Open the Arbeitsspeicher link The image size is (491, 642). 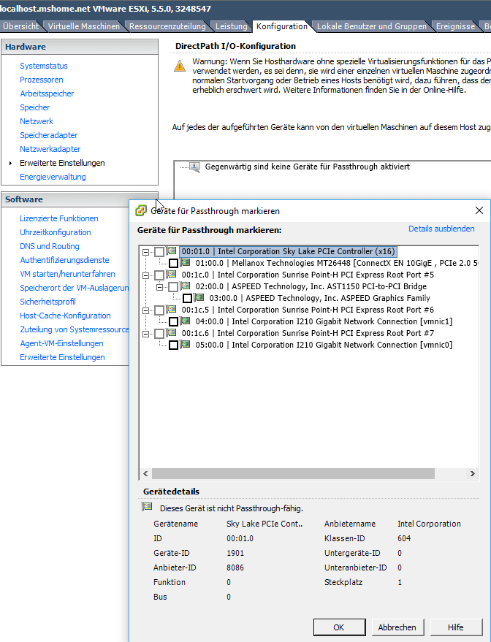47,93
